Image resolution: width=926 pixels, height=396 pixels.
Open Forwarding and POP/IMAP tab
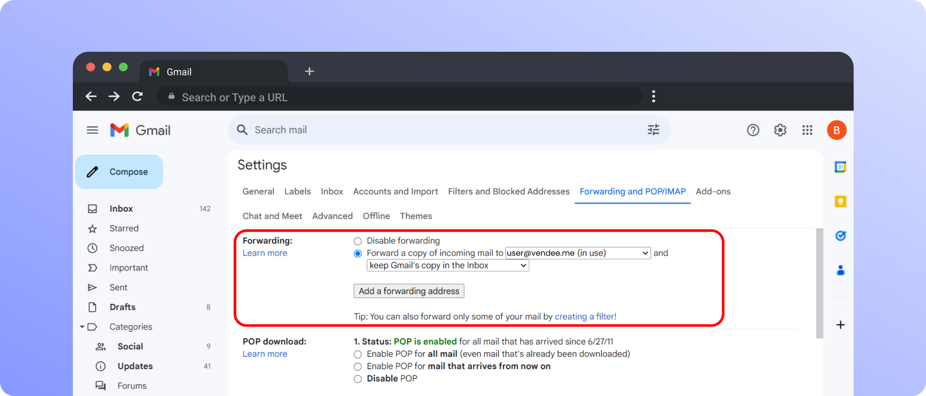pyautogui.click(x=633, y=192)
